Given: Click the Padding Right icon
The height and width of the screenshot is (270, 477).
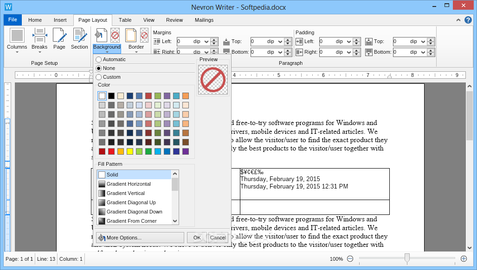Looking at the screenshot, I should point(299,52).
